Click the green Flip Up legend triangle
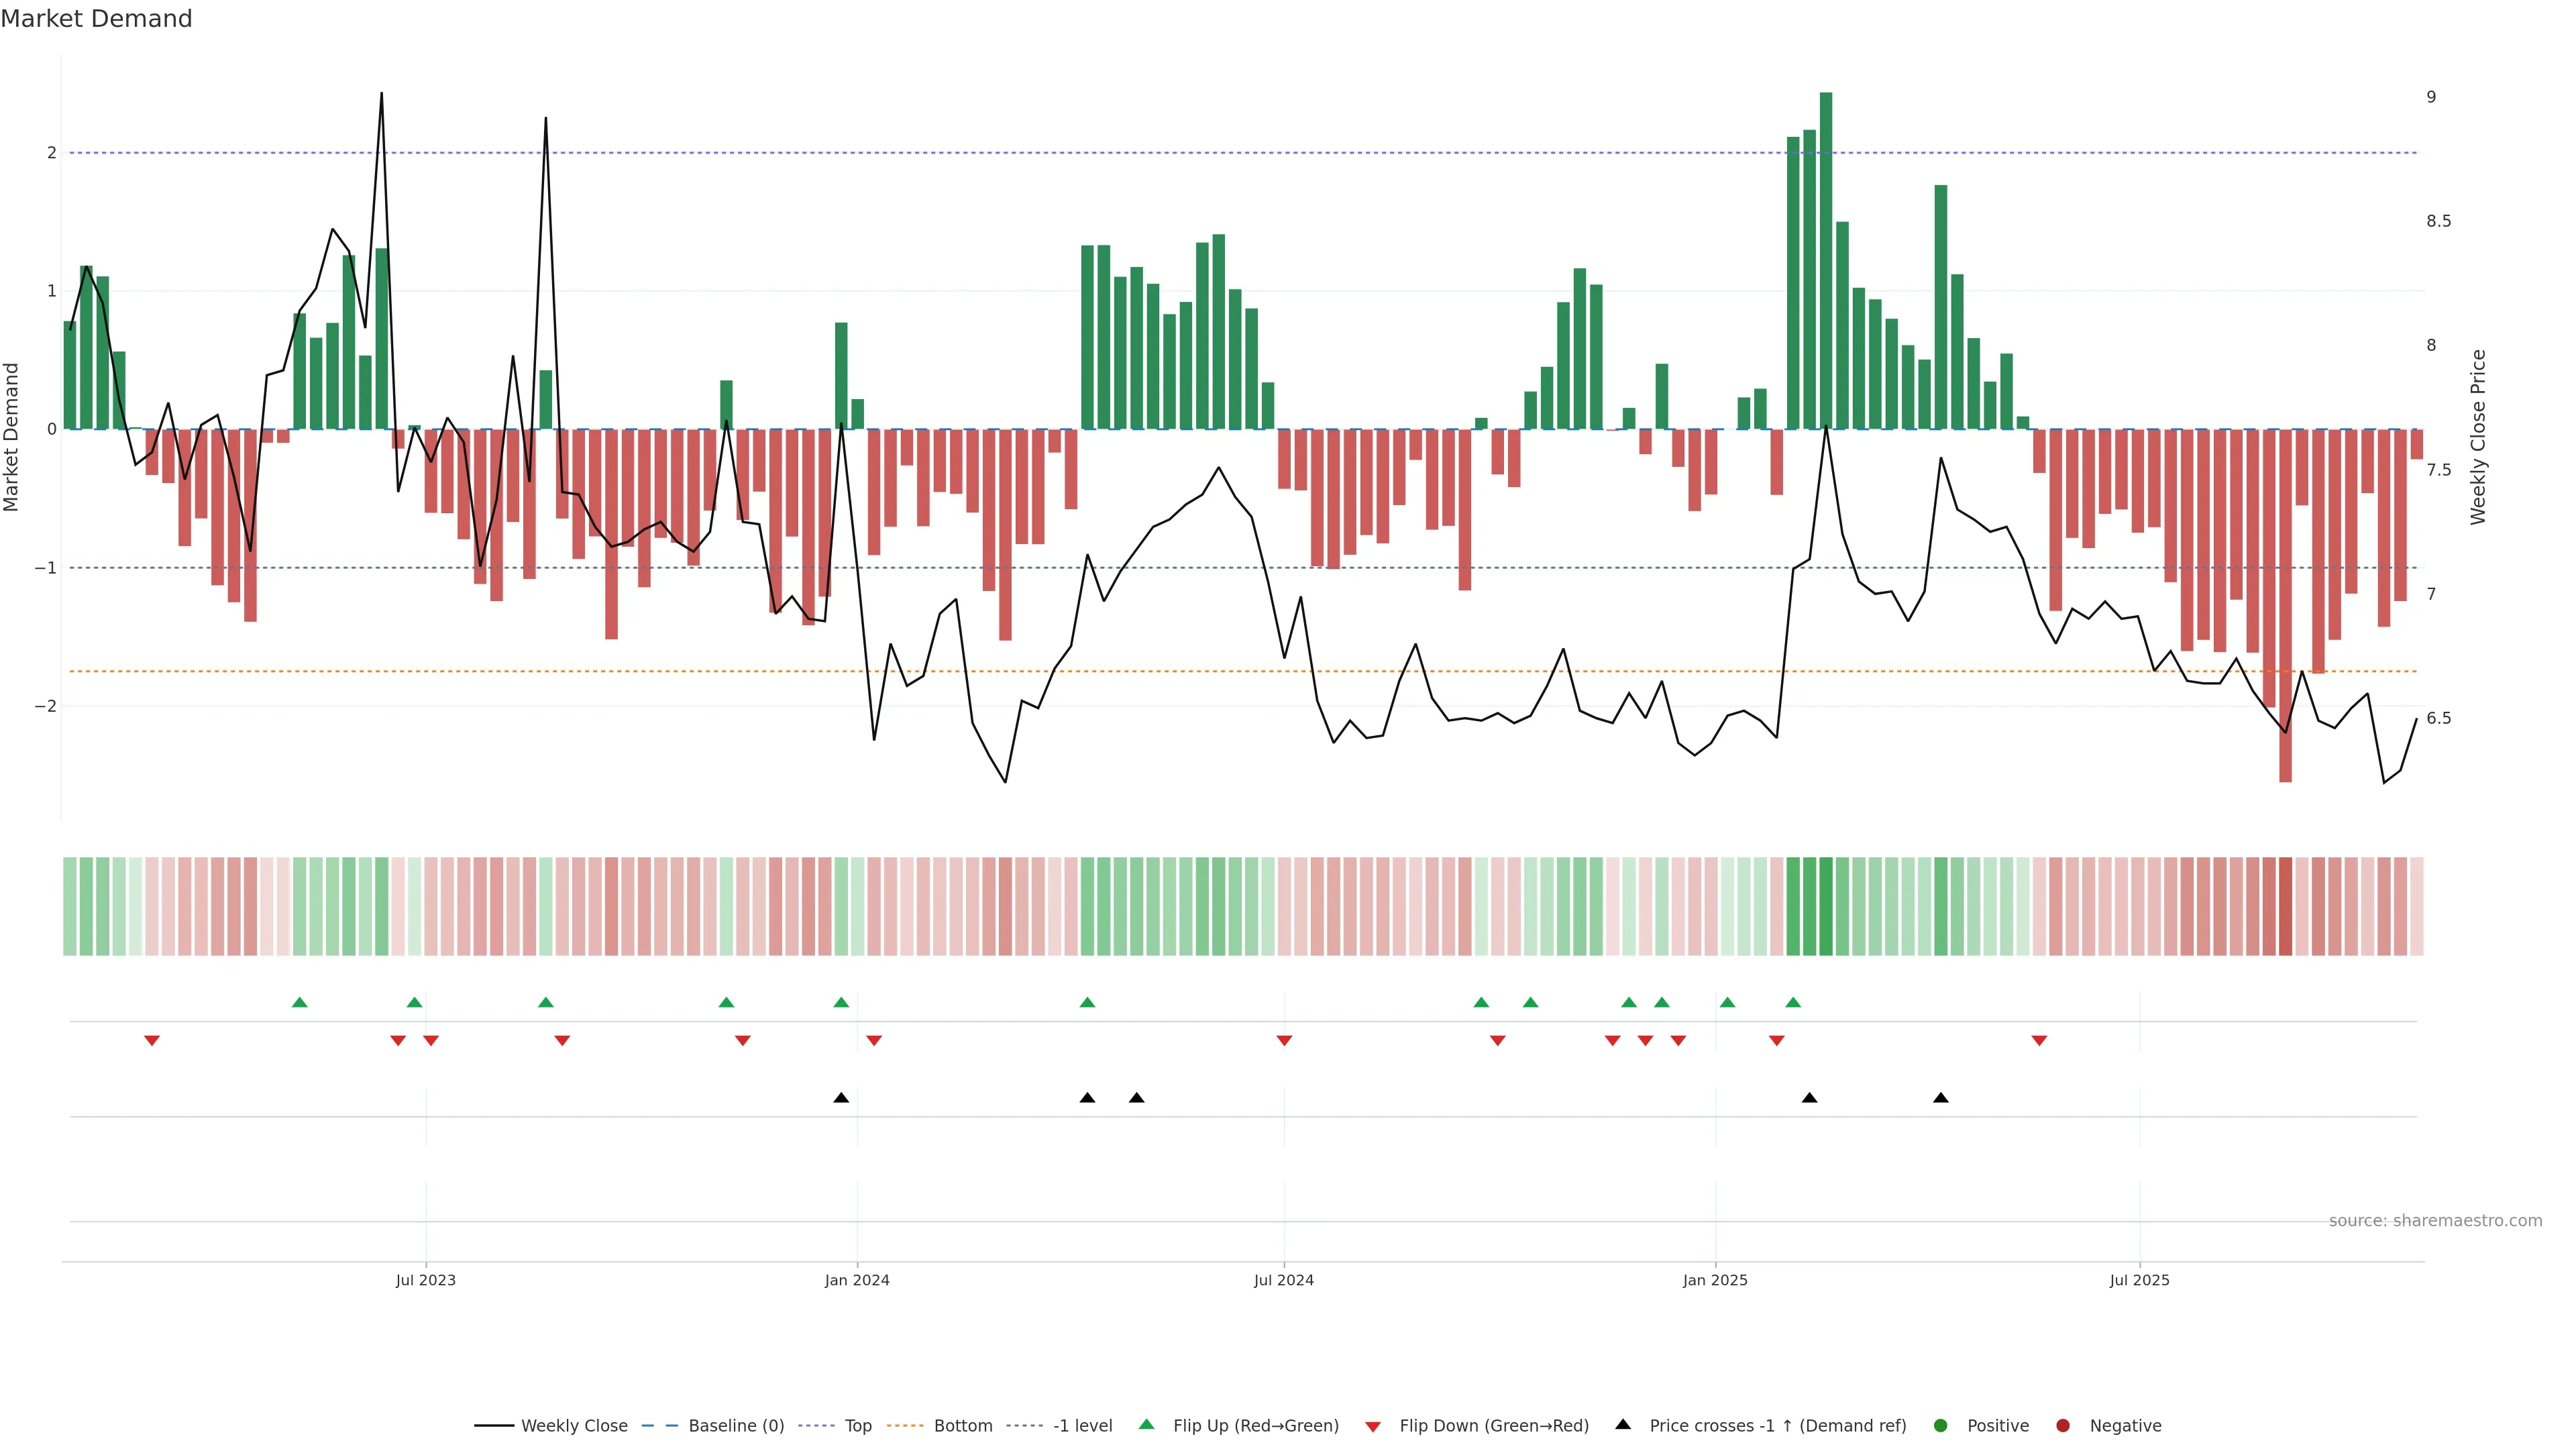Screen dimensions: 2576x1449 tap(1147, 1424)
